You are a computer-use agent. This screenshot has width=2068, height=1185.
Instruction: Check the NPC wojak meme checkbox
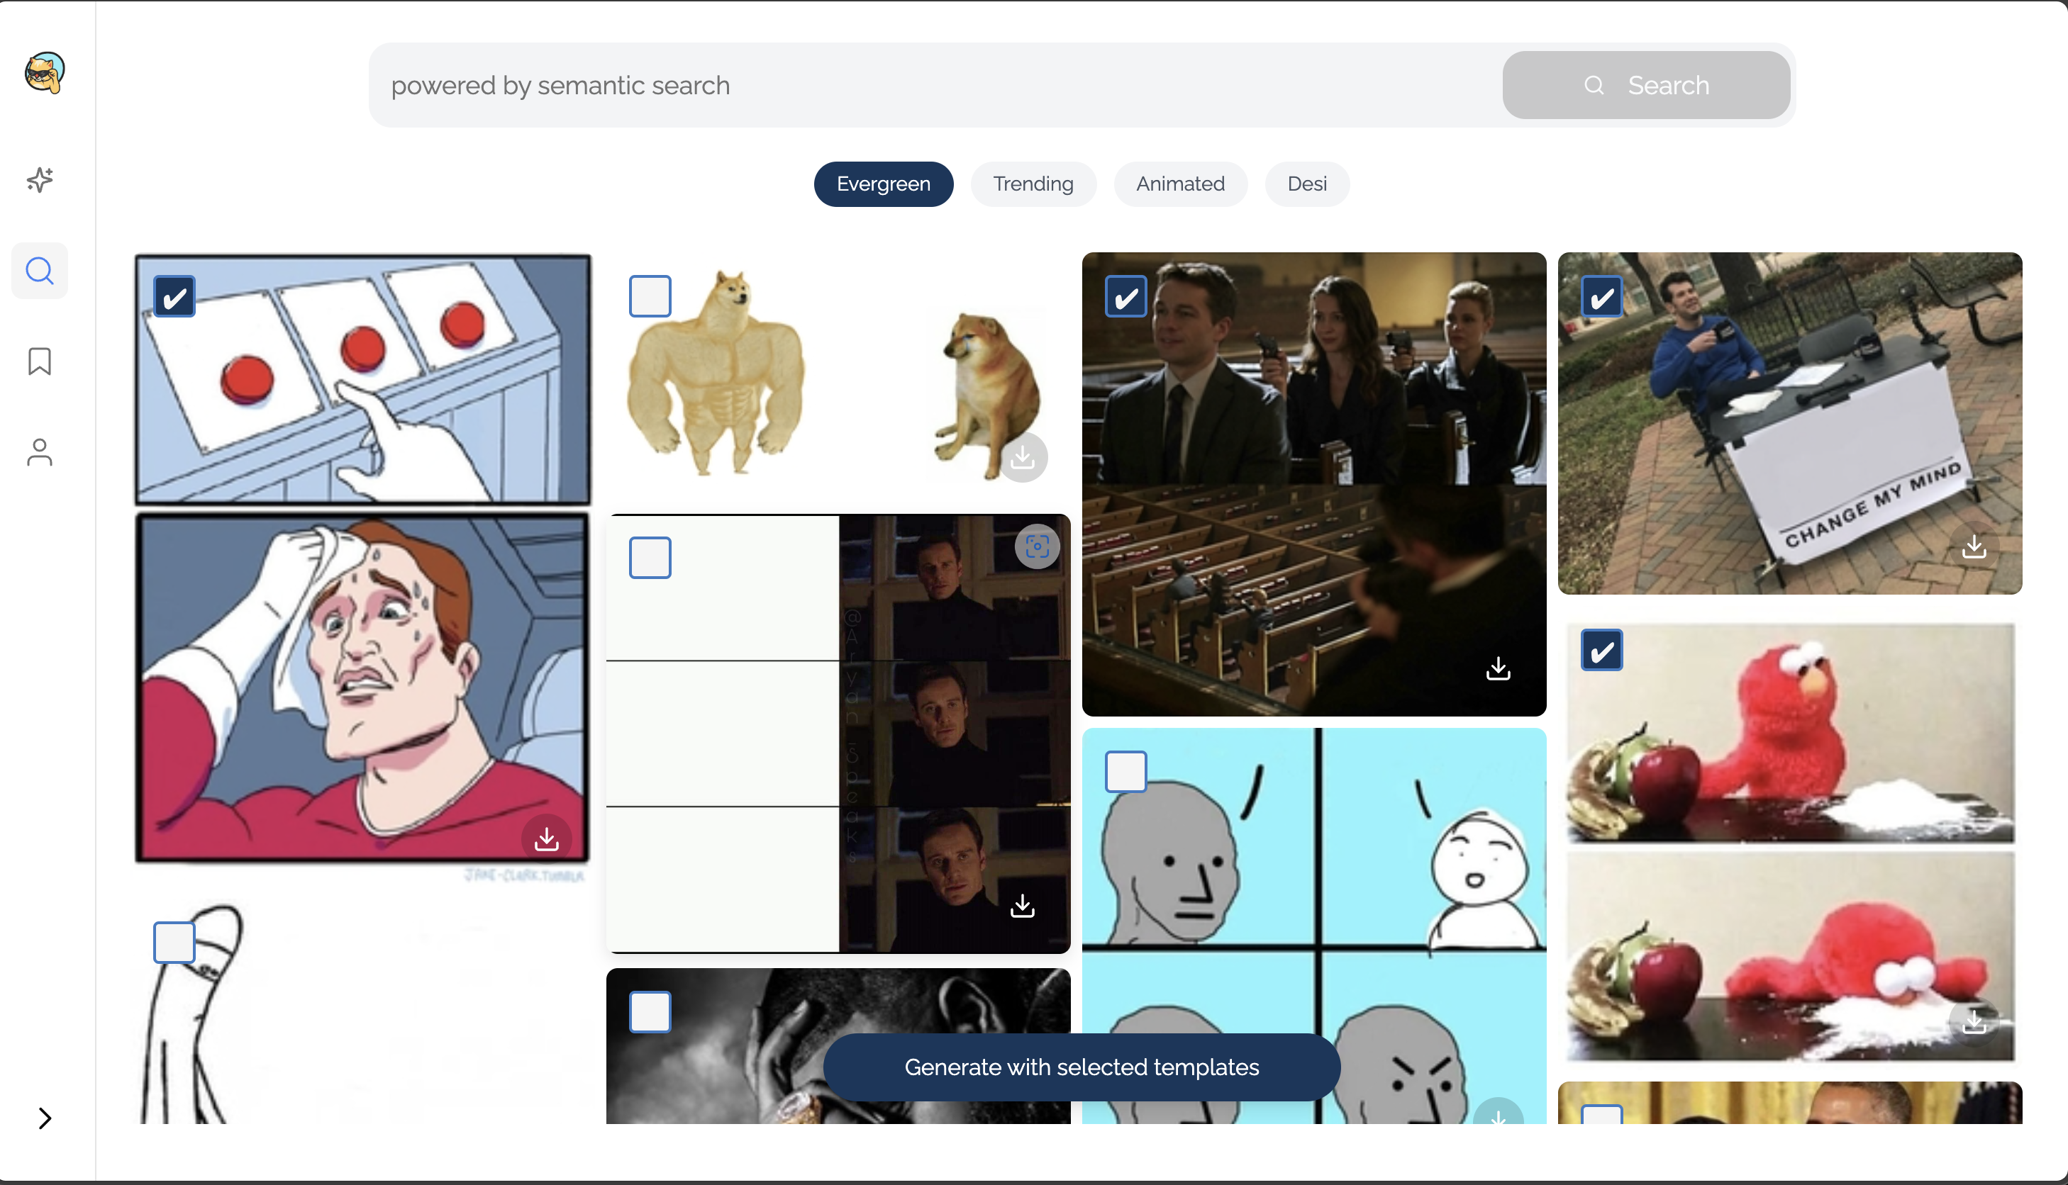(x=1125, y=772)
